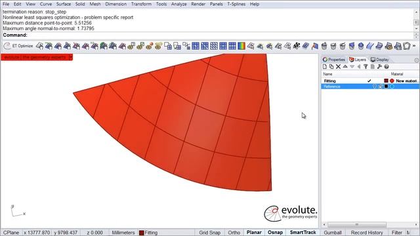Image resolution: width=420 pixels, height=236 pixels.
Task: Open the Reference layer black color swatch
Action: pos(386,87)
